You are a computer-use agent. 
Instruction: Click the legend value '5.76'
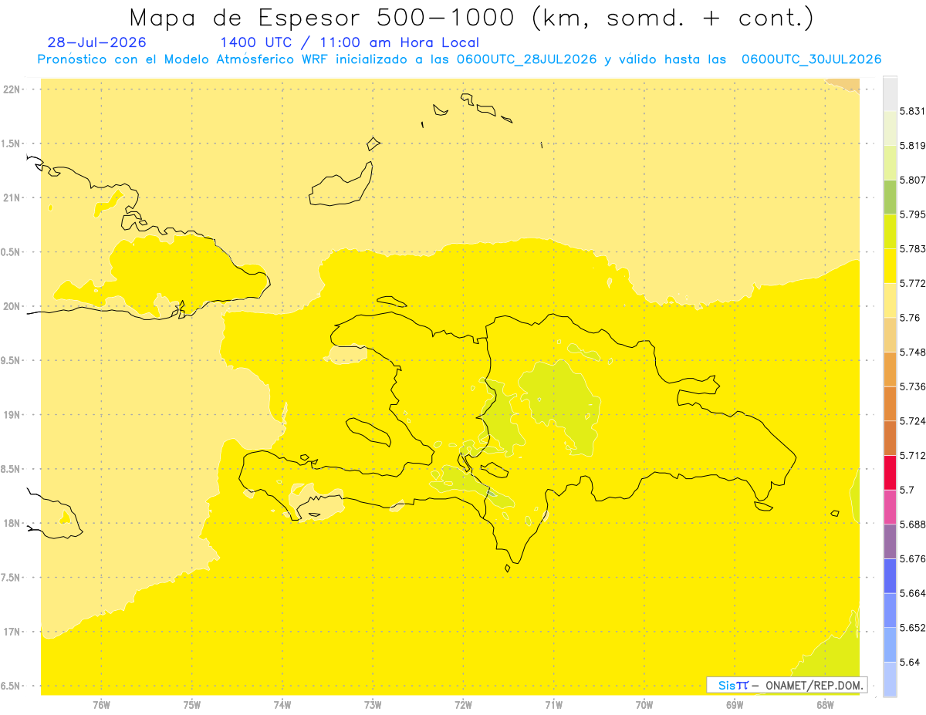(x=910, y=317)
